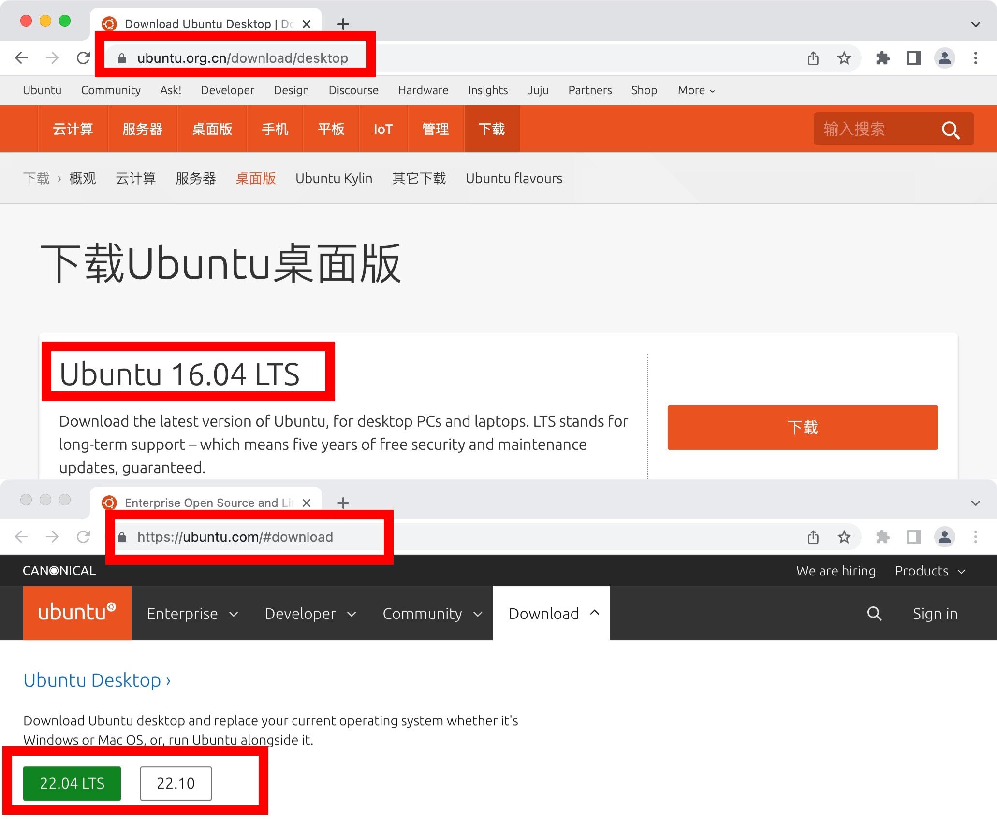997x819 pixels.
Task: Reload the ubuntu.org.cn page
Action: tap(84, 57)
